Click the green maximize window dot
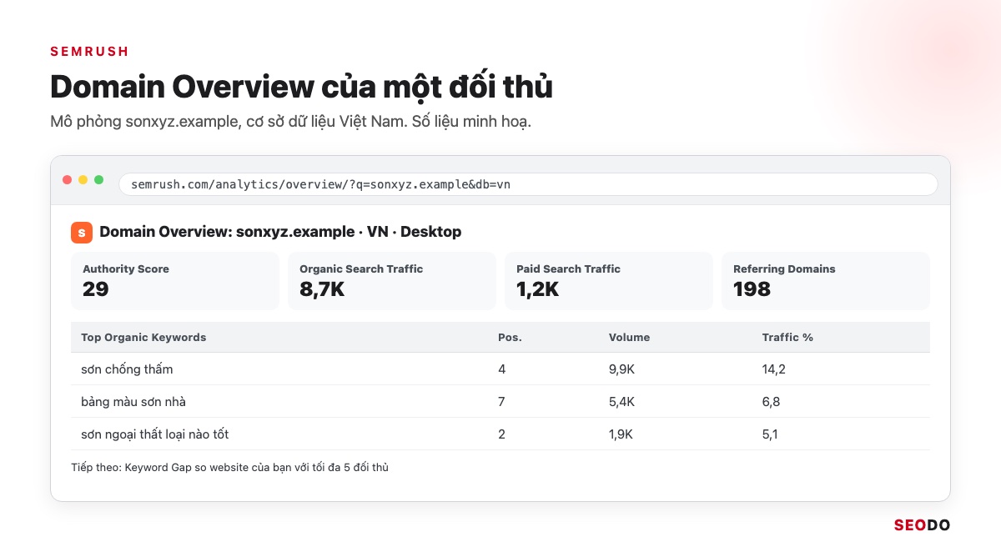 98,180
